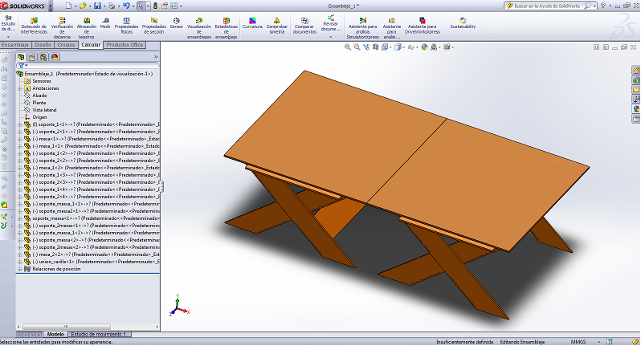Screen dimensions: 641x346
Task: Switch to the Ensamblaje tab
Action: [x=14, y=45]
